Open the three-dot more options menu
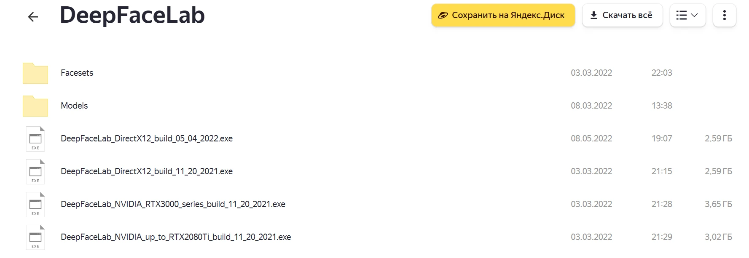Screen dimensions: 749x258 (724, 16)
